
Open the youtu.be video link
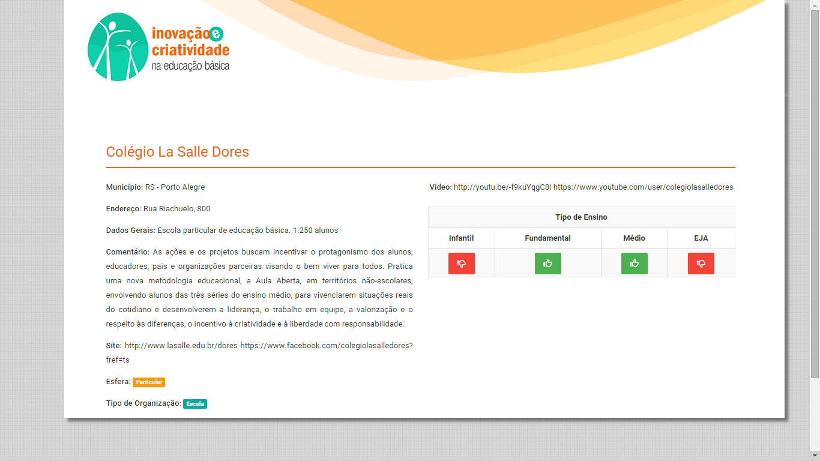coord(502,187)
